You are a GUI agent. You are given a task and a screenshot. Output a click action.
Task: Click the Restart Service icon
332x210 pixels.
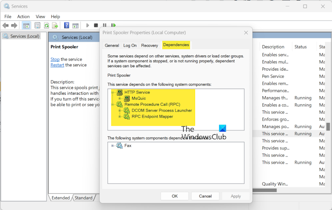113,25
